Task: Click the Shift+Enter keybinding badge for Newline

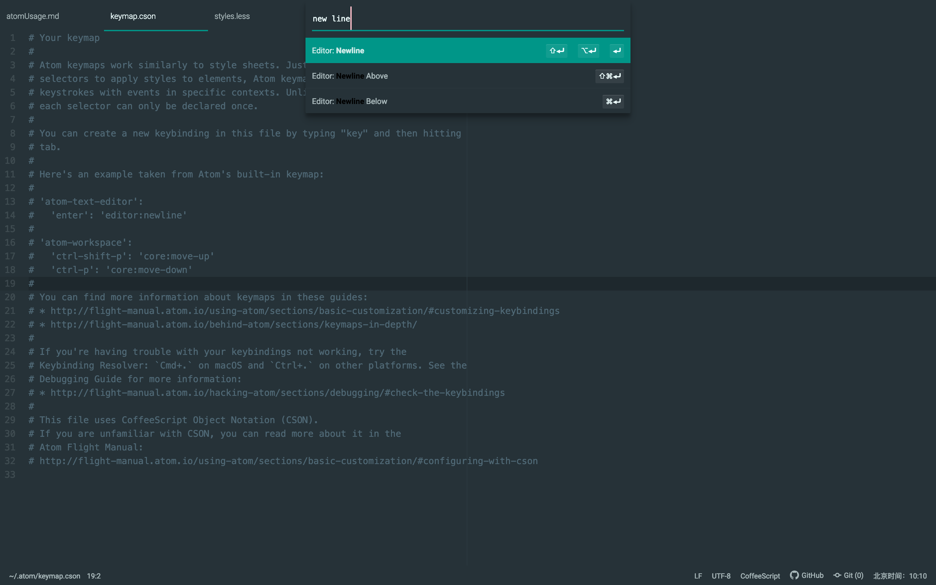Action: [556, 51]
